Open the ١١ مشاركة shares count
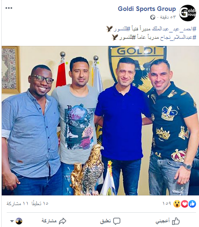199x227 pixels. pyautogui.click(x=17, y=204)
